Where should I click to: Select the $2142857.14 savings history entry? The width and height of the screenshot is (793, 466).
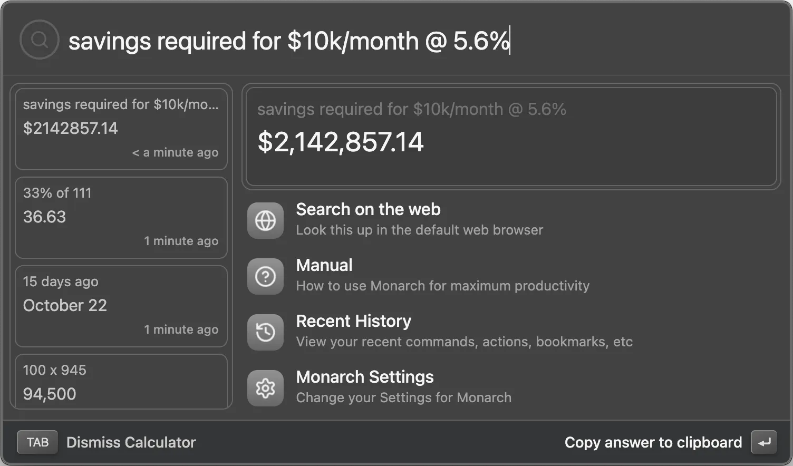pos(121,129)
